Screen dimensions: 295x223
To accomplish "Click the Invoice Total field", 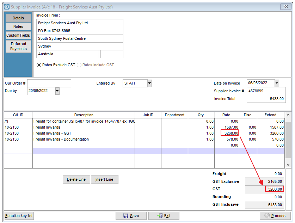I will (266, 99).
